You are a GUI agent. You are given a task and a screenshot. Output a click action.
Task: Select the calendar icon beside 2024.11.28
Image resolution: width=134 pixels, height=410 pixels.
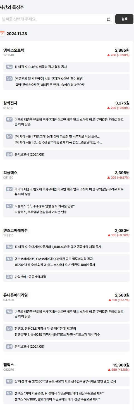point(2,34)
